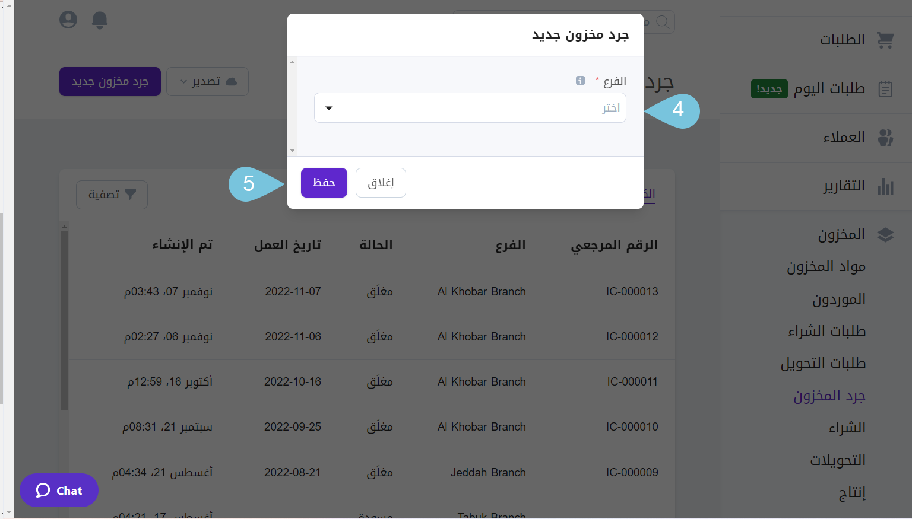
Task: Dismiss the dialog via إغلاق
Action: 381,183
